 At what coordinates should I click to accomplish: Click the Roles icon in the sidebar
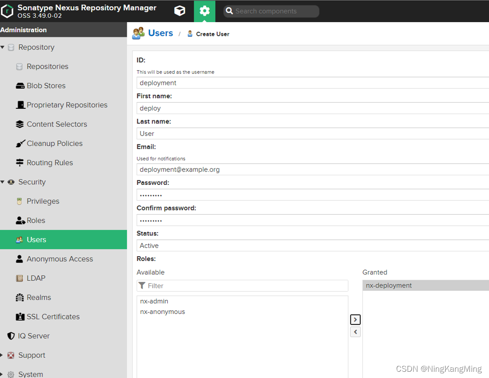(20, 221)
